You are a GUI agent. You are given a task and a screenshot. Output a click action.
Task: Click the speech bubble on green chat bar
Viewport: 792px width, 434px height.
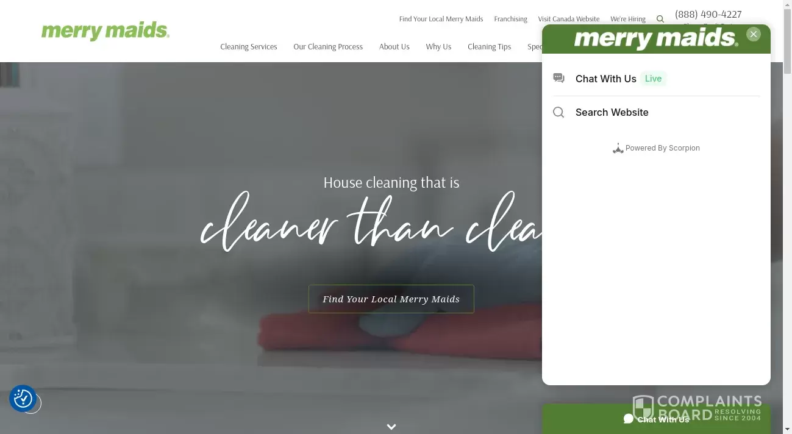pyautogui.click(x=629, y=419)
